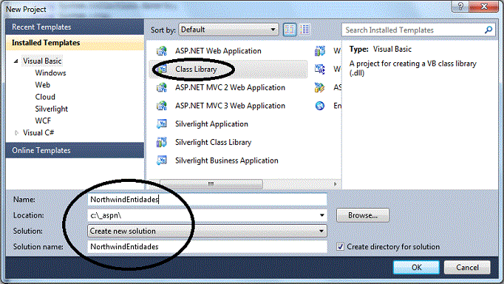504x284 pixels.
Task: Select Windows under Visual Basic
Action: [50, 73]
